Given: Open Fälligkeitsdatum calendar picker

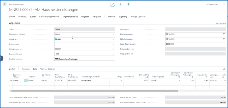Looking at the screenshot, I should (224, 39).
